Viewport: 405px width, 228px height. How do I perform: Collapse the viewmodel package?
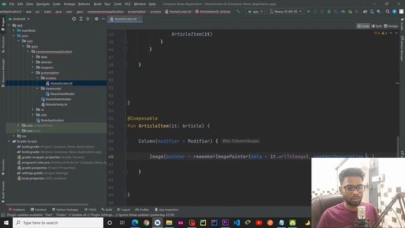point(37,89)
